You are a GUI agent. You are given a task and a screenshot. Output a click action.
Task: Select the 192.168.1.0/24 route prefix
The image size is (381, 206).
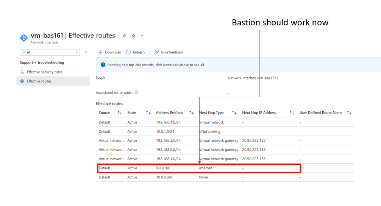tap(168, 159)
